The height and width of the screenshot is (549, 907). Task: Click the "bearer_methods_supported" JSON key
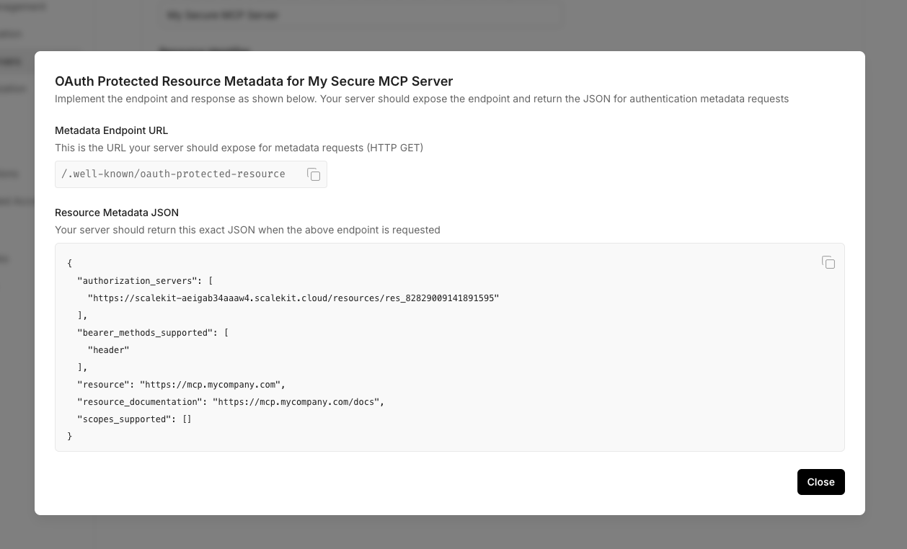[x=145, y=333]
